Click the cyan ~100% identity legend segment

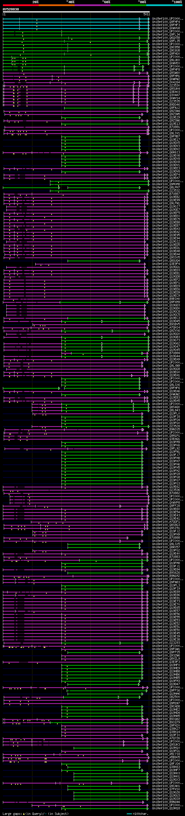coord(164,5)
